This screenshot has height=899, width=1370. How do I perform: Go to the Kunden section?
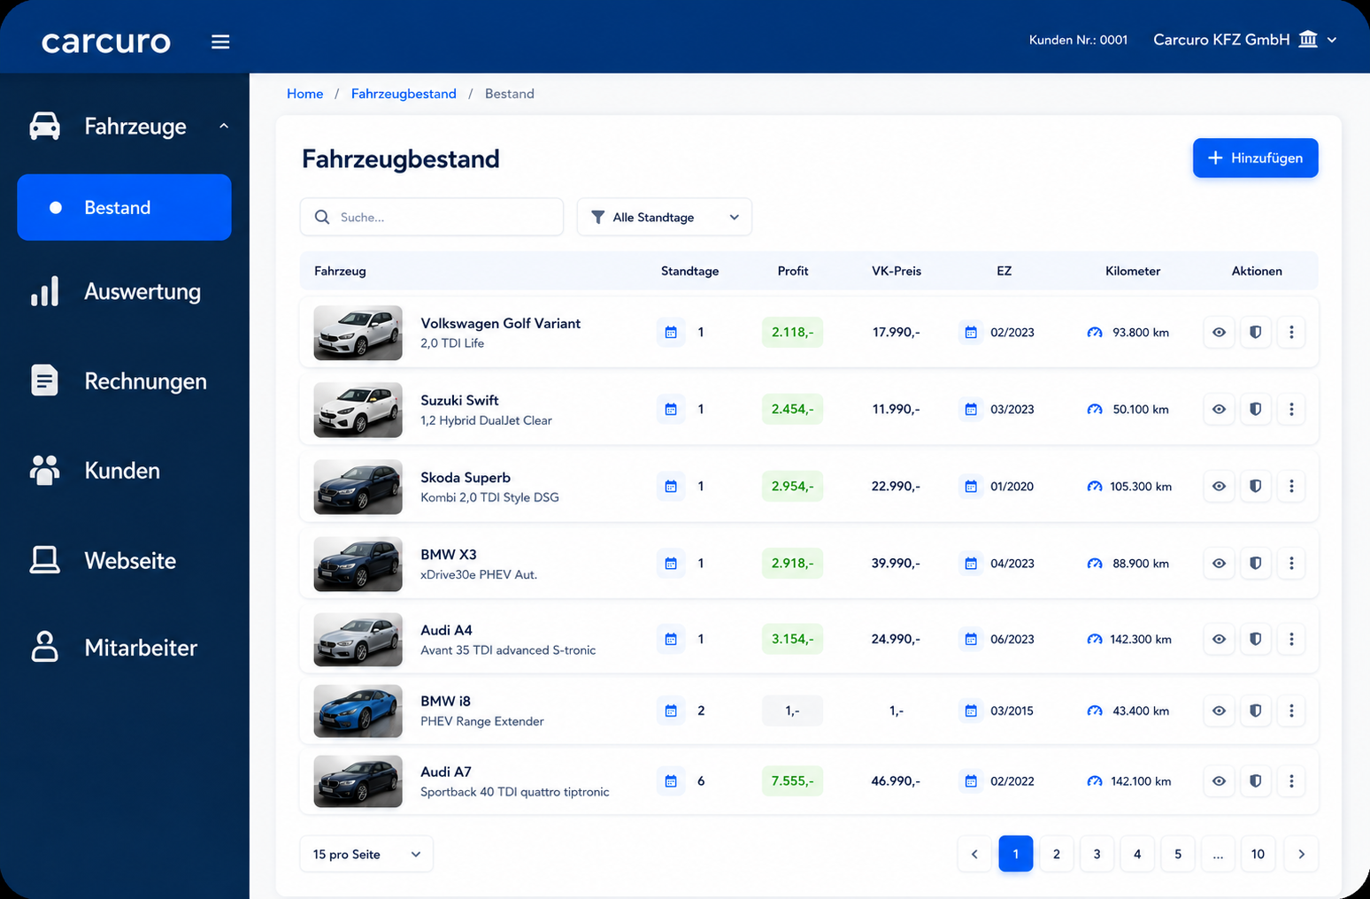[x=124, y=470]
